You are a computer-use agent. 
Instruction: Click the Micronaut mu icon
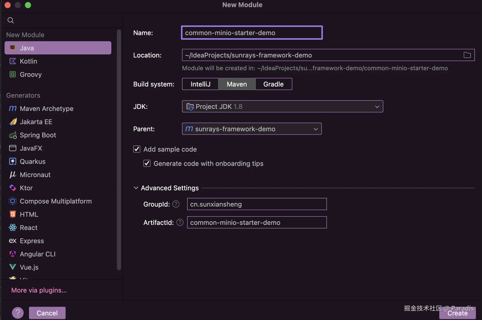(13, 174)
